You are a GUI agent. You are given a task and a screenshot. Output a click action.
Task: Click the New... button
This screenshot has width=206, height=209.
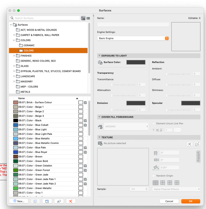coord(19,201)
